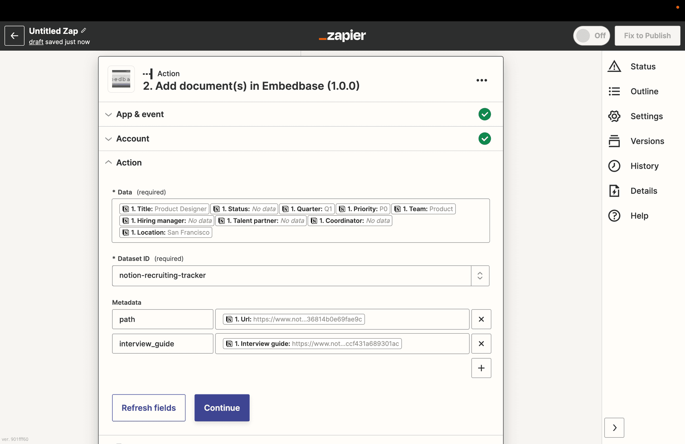Screen dimensions: 685x444
Task: Click the step title Add document(s) in Embedbase
Action: [251, 86]
